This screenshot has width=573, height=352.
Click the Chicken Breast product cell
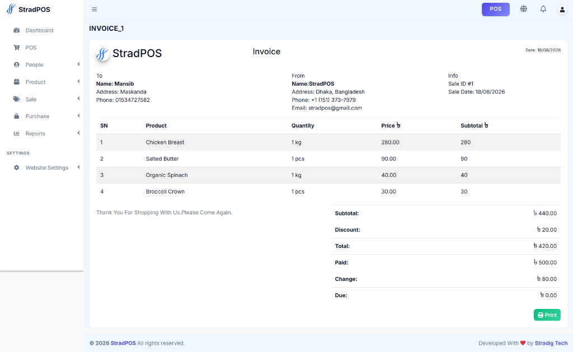pos(165,142)
